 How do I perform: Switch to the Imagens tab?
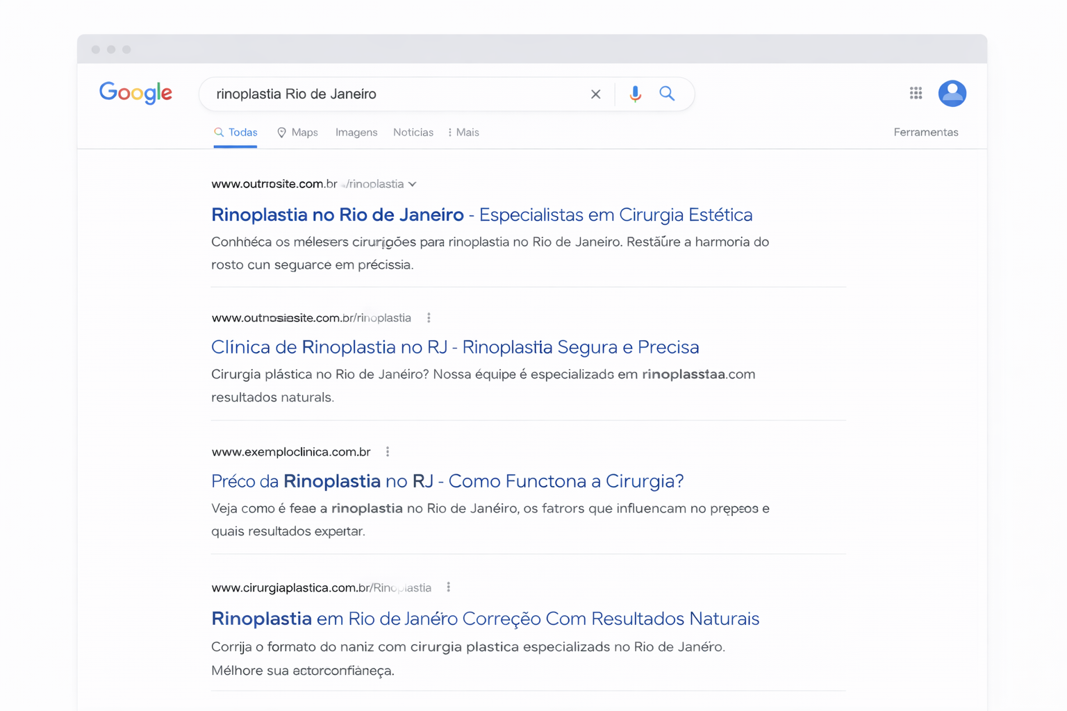coord(356,132)
